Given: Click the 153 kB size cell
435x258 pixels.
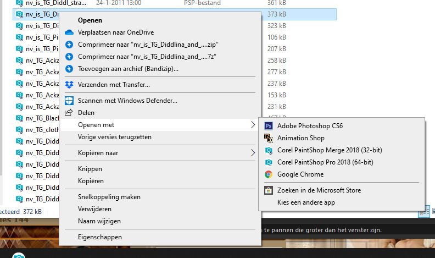Looking at the screenshot, I should click(277, 95).
